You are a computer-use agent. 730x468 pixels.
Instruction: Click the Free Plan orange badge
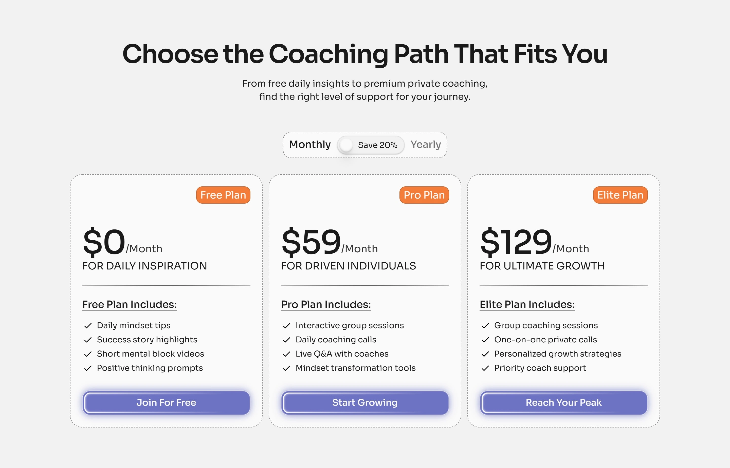click(x=223, y=195)
